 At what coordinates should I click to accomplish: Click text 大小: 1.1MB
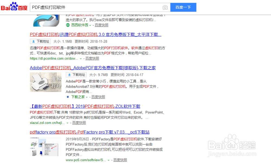63,41
